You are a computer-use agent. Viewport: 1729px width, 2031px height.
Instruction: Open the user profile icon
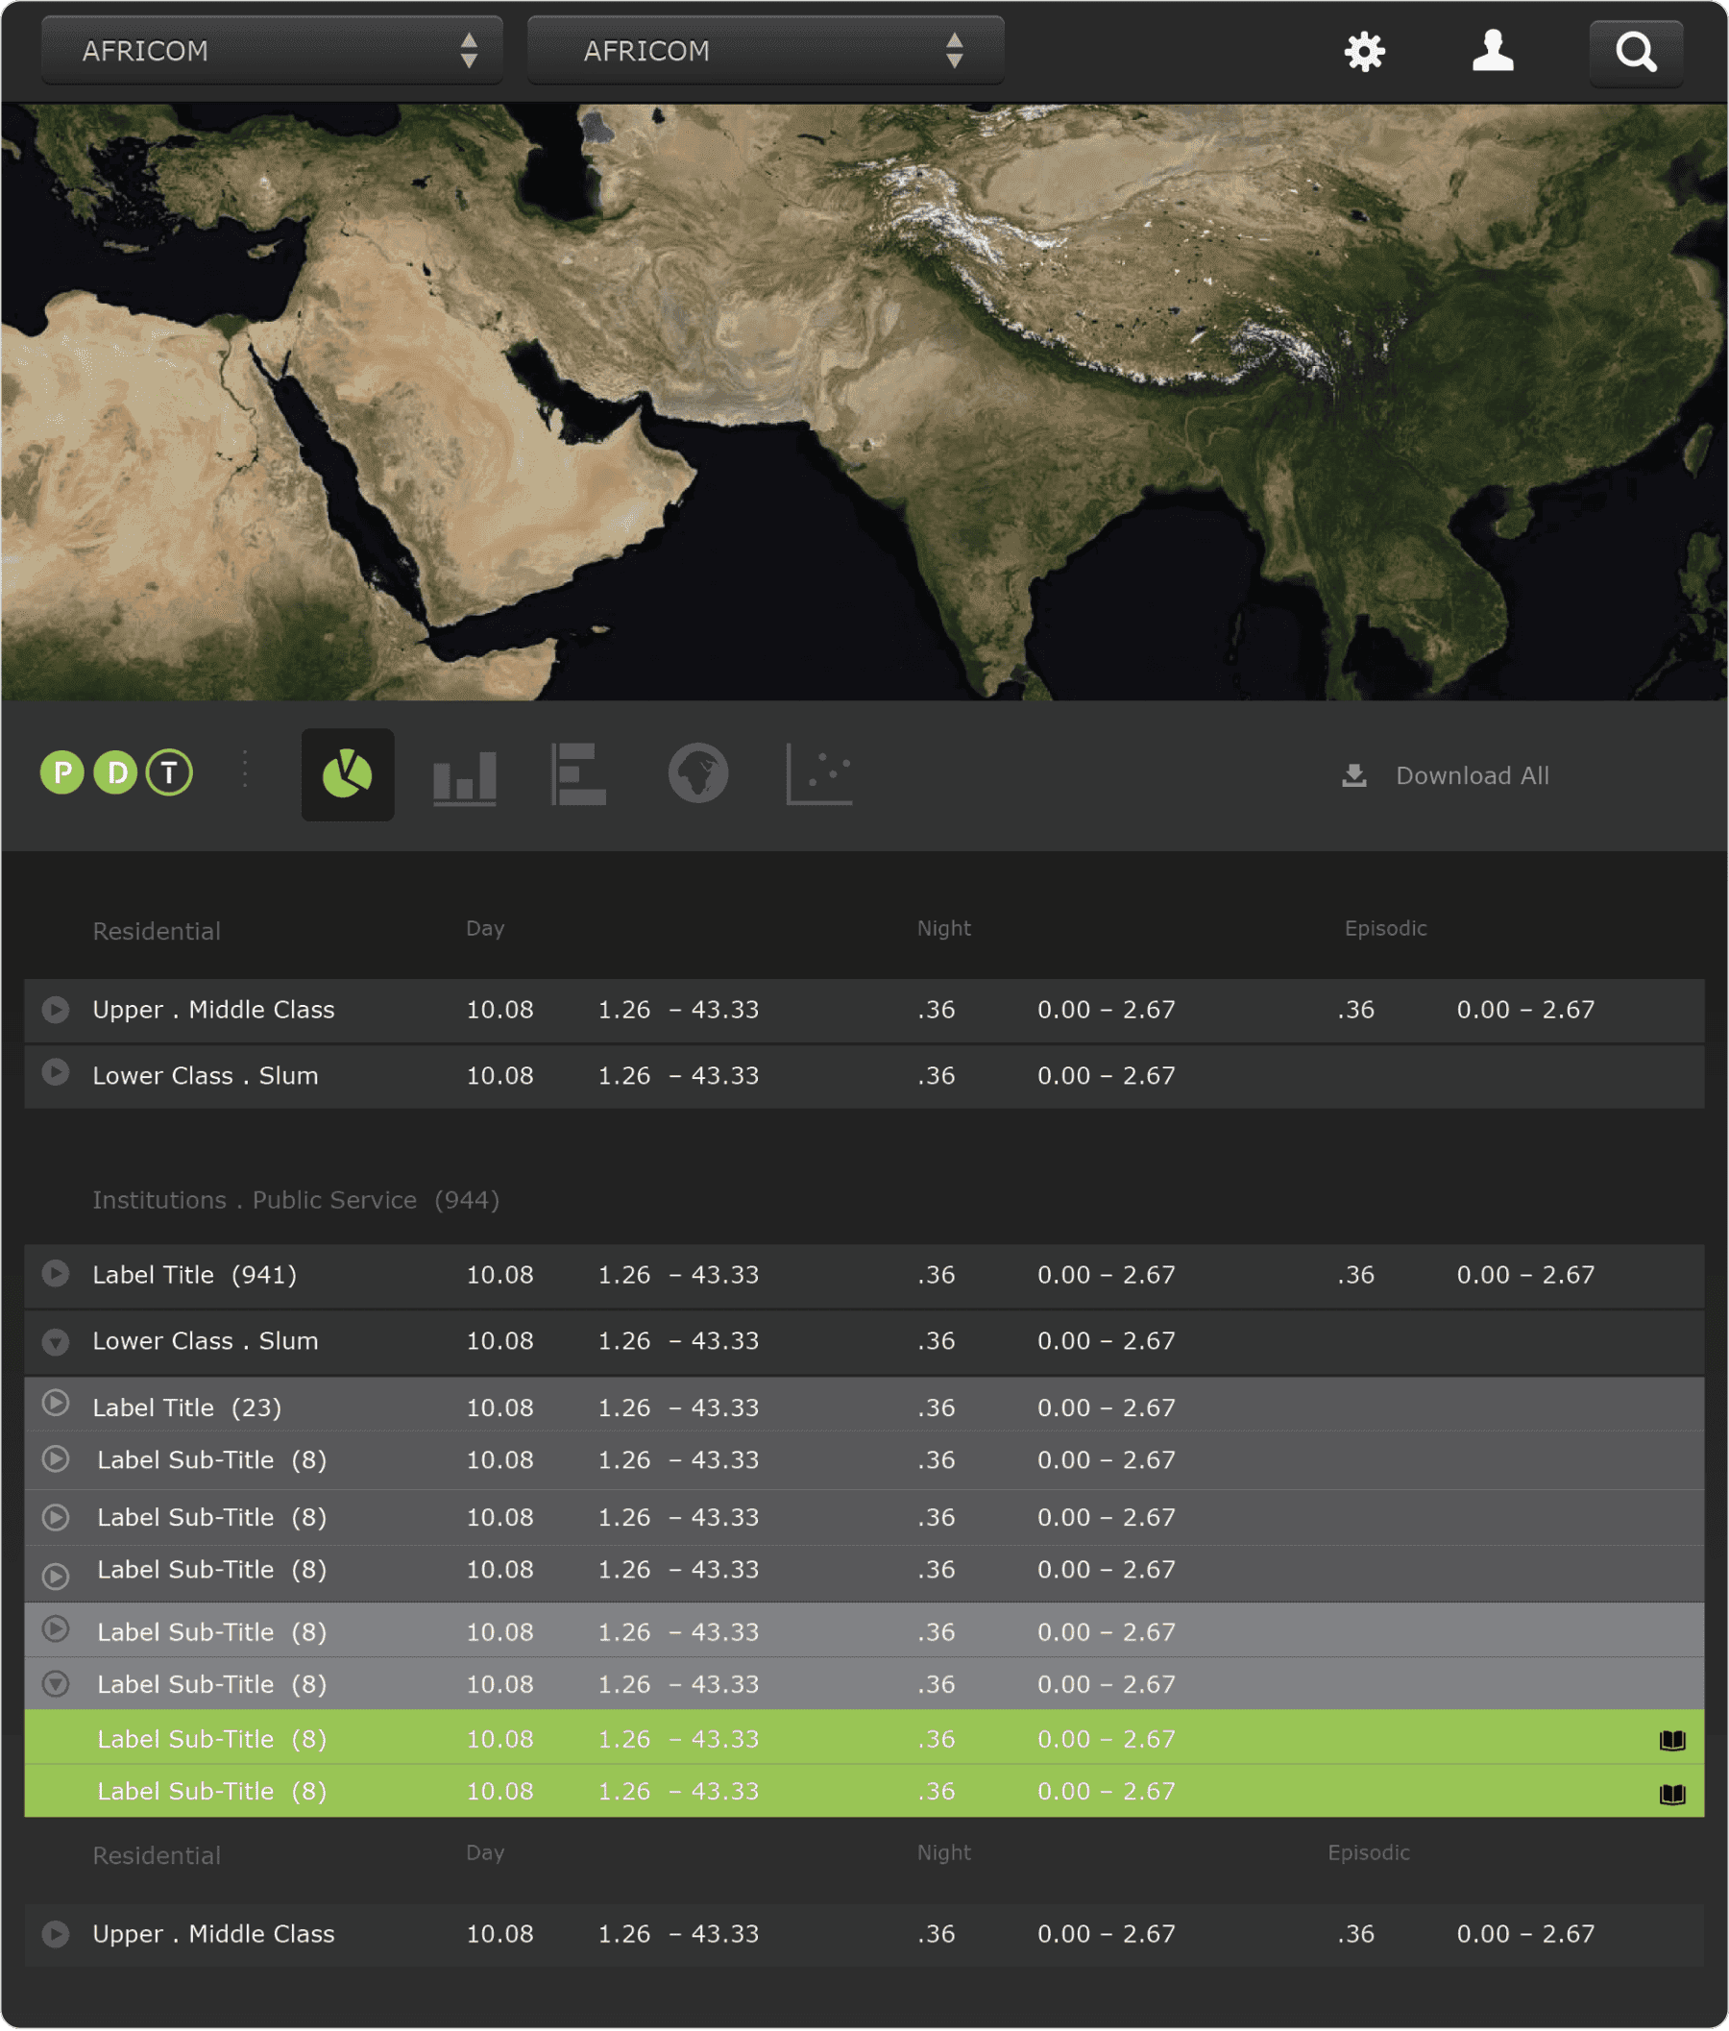(x=1493, y=50)
